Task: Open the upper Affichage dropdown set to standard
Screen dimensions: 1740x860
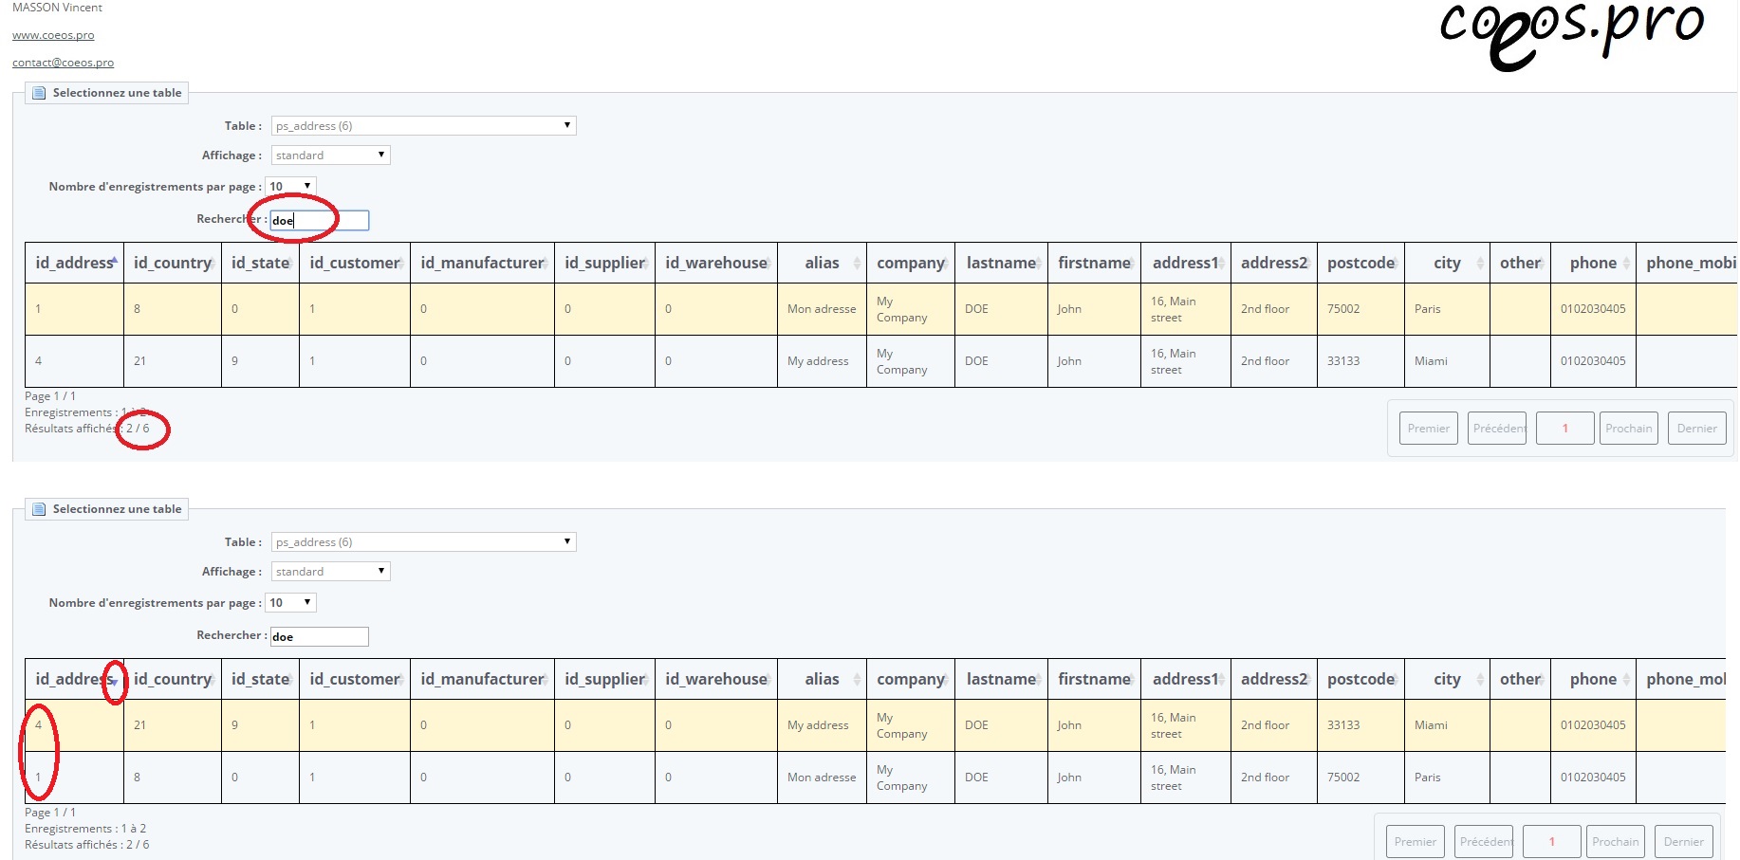Action: click(330, 156)
